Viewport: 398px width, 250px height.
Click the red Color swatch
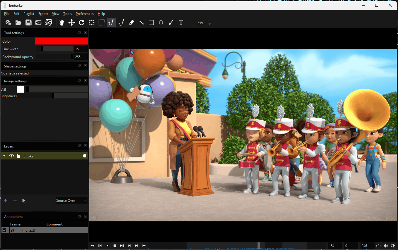coord(61,41)
